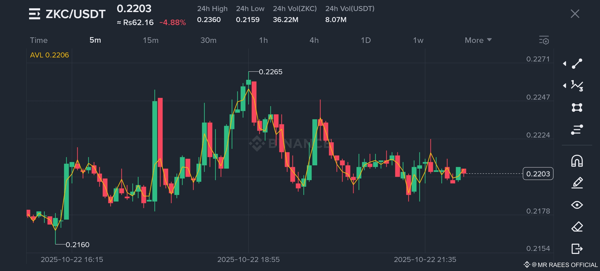Expand the More timeframes dropdown
Screen dimensions: 600x271
pyautogui.click(x=478, y=40)
